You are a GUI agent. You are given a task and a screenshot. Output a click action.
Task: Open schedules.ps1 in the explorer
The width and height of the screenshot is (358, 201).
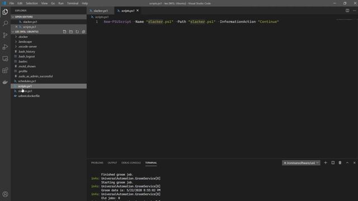[49, 81]
